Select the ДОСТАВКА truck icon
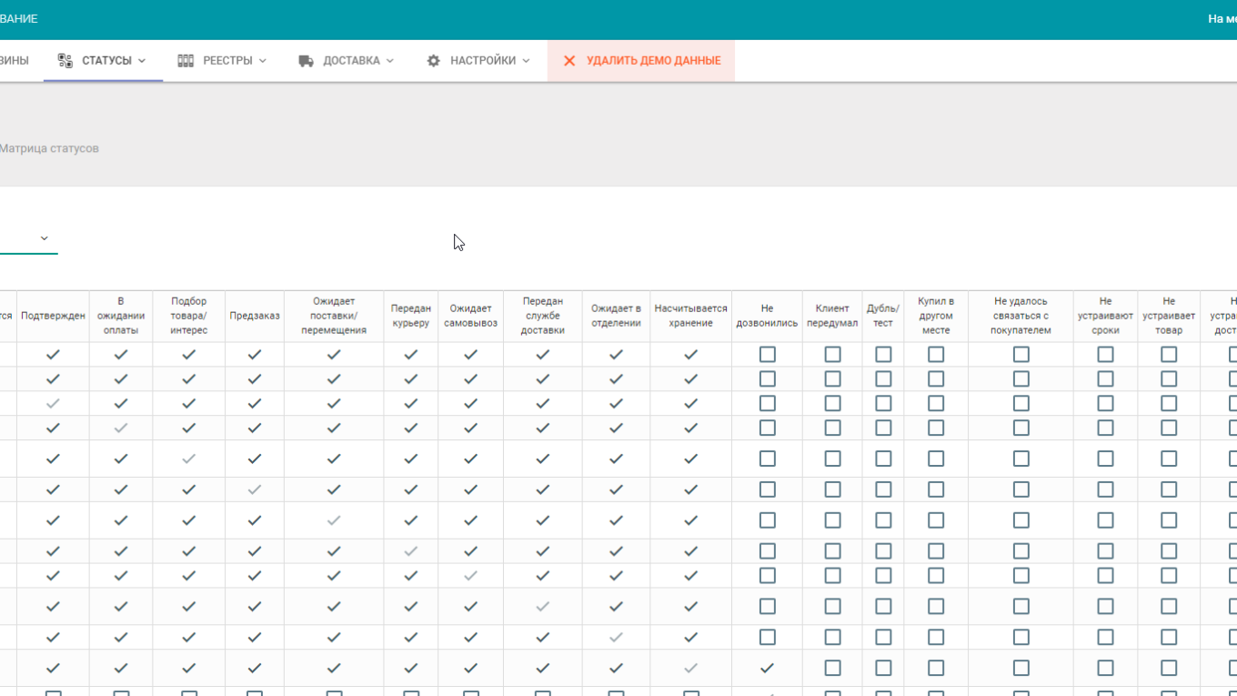The image size is (1237, 696). pyautogui.click(x=304, y=60)
